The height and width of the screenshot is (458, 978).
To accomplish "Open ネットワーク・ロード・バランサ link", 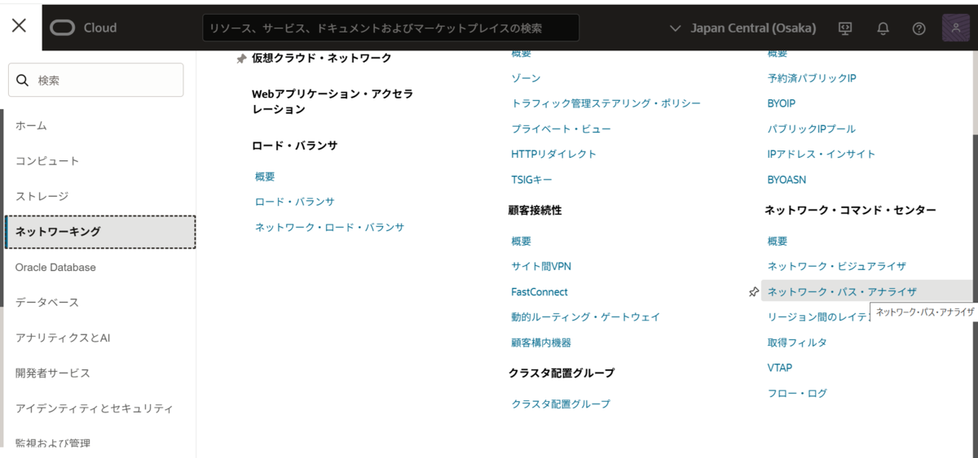I will coord(329,227).
